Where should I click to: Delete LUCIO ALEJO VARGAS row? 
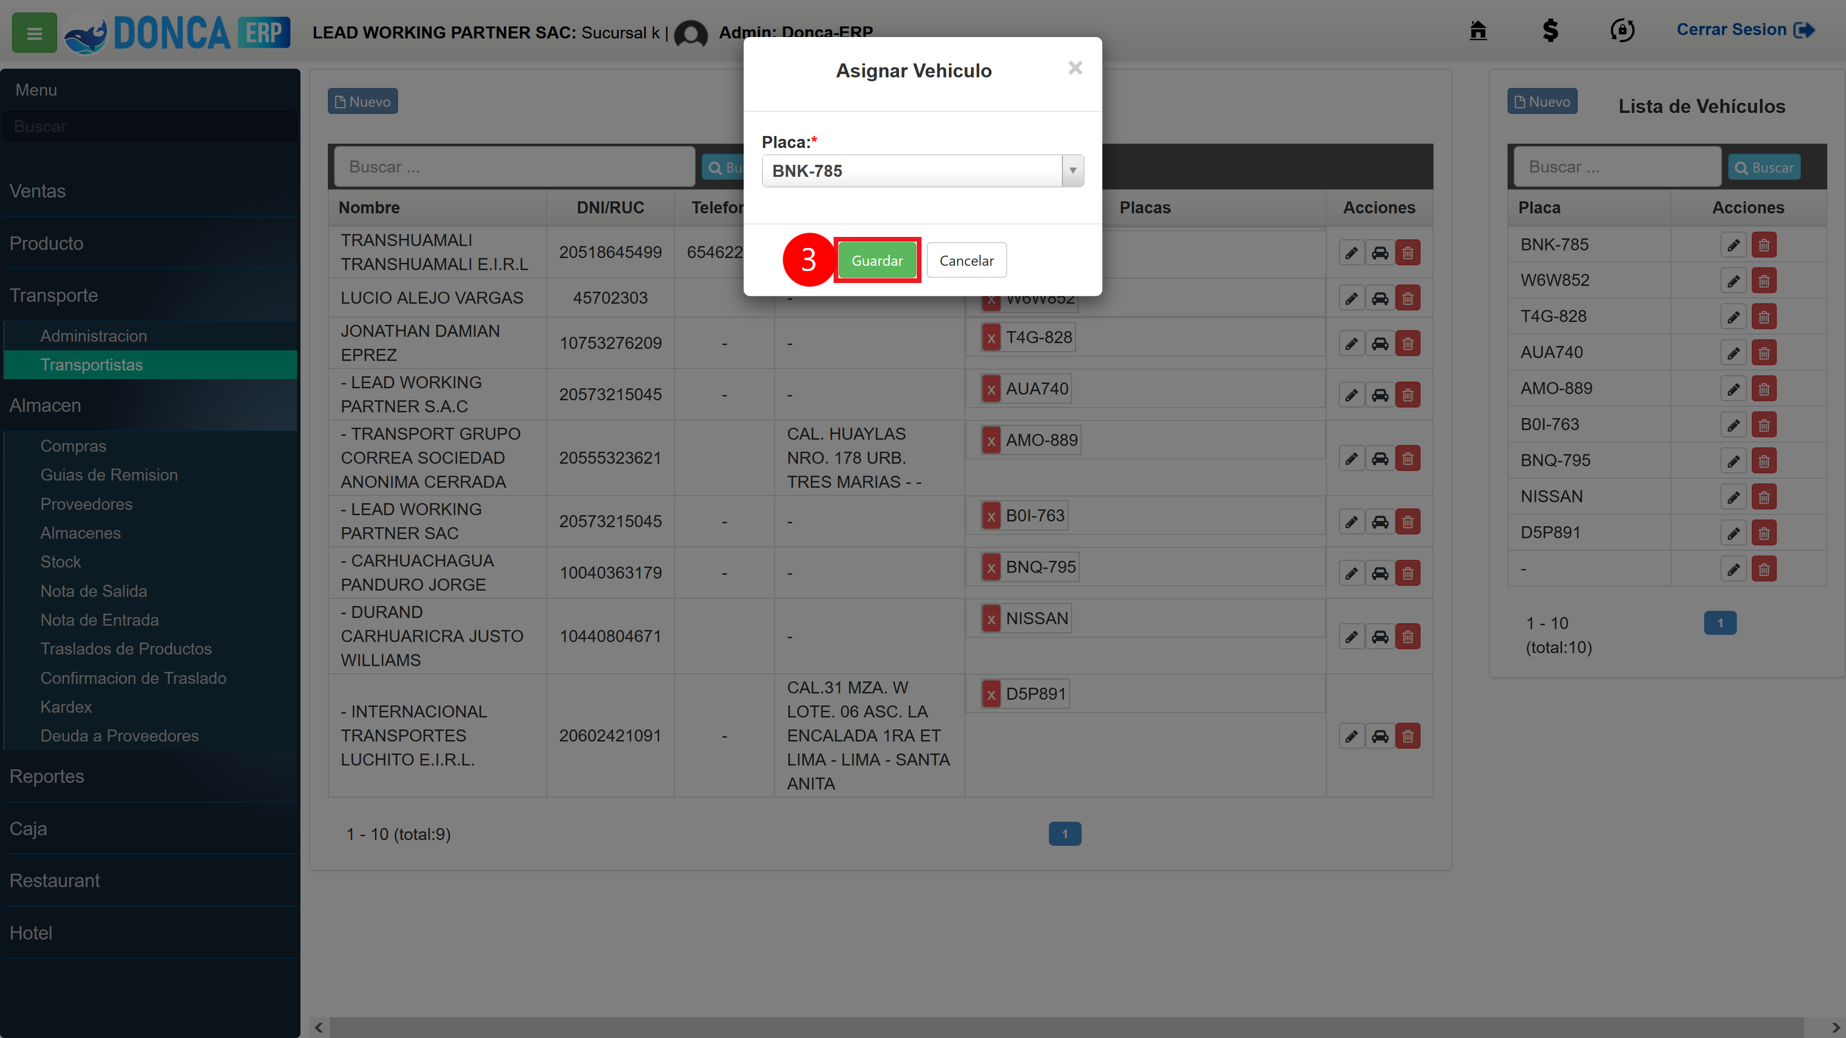click(1408, 298)
